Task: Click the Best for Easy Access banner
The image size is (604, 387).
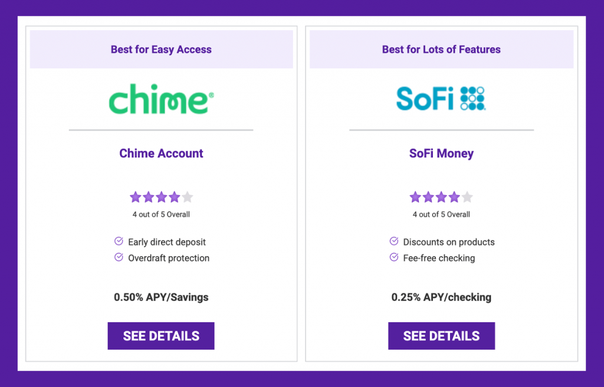Action: tap(161, 50)
